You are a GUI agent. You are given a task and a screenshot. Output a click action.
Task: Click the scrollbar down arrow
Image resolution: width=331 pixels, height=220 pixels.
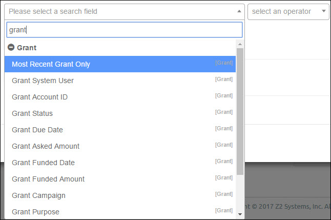coord(240,214)
